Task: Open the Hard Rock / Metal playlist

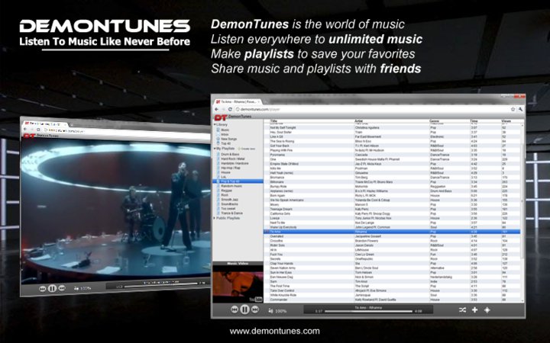Action: click(x=233, y=159)
